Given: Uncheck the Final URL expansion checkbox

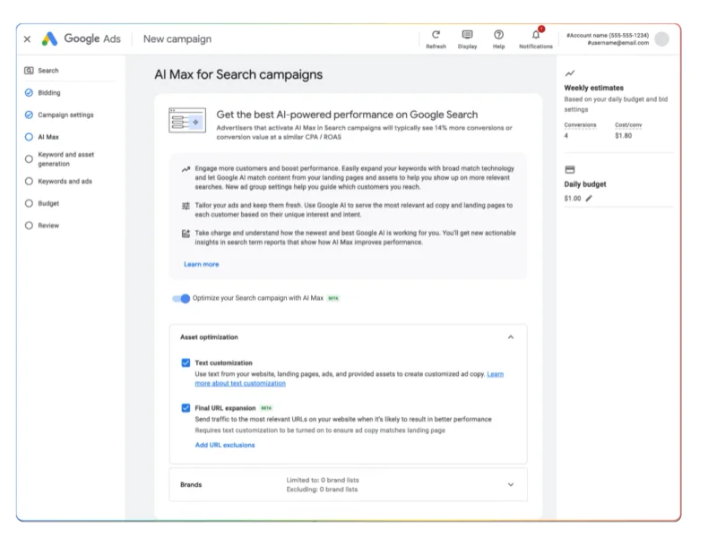Looking at the screenshot, I should click(x=186, y=408).
